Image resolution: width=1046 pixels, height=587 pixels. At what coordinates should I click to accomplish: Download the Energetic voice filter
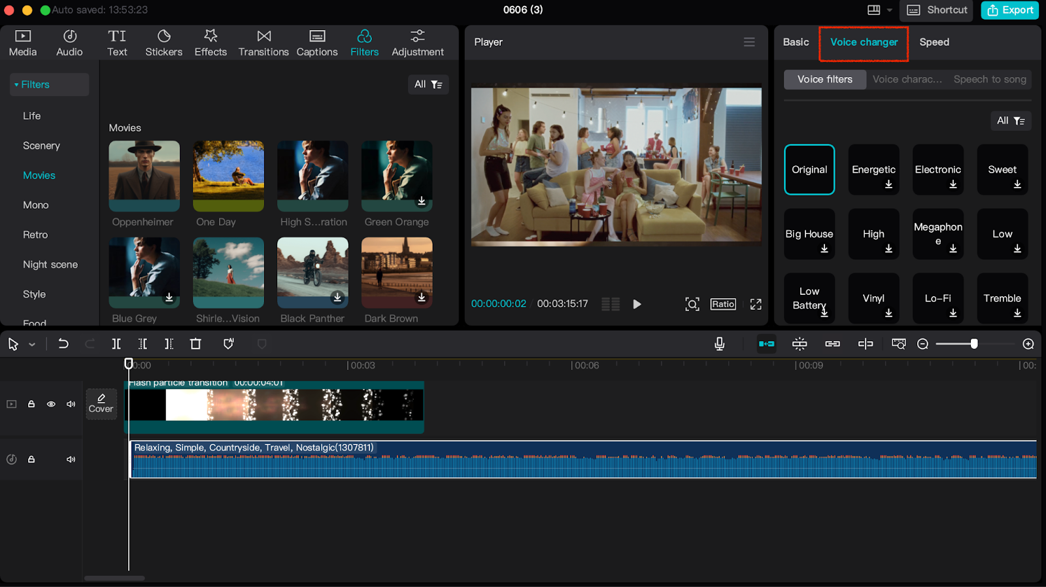pyautogui.click(x=888, y=184)
